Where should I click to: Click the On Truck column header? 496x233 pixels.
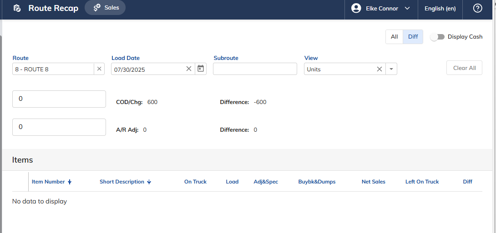tap(196, 182)
